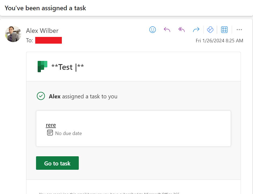Reply to Alex Wilber's email
The height and width of the screenshot is (194, 253).
167,30
